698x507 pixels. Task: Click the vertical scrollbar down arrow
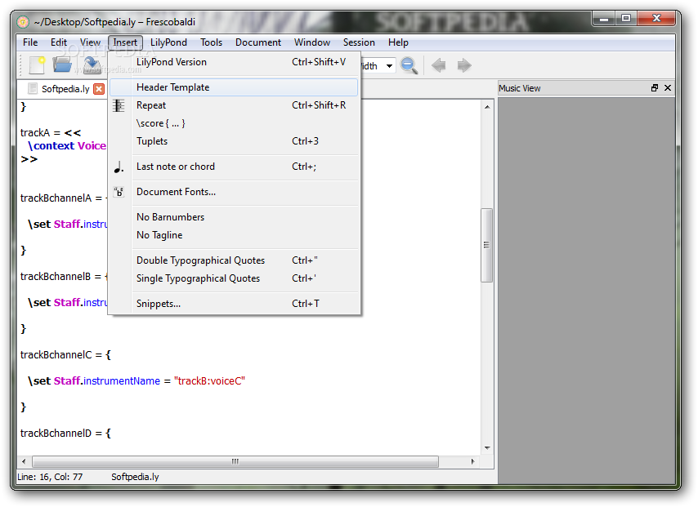[x=487, y=448]
